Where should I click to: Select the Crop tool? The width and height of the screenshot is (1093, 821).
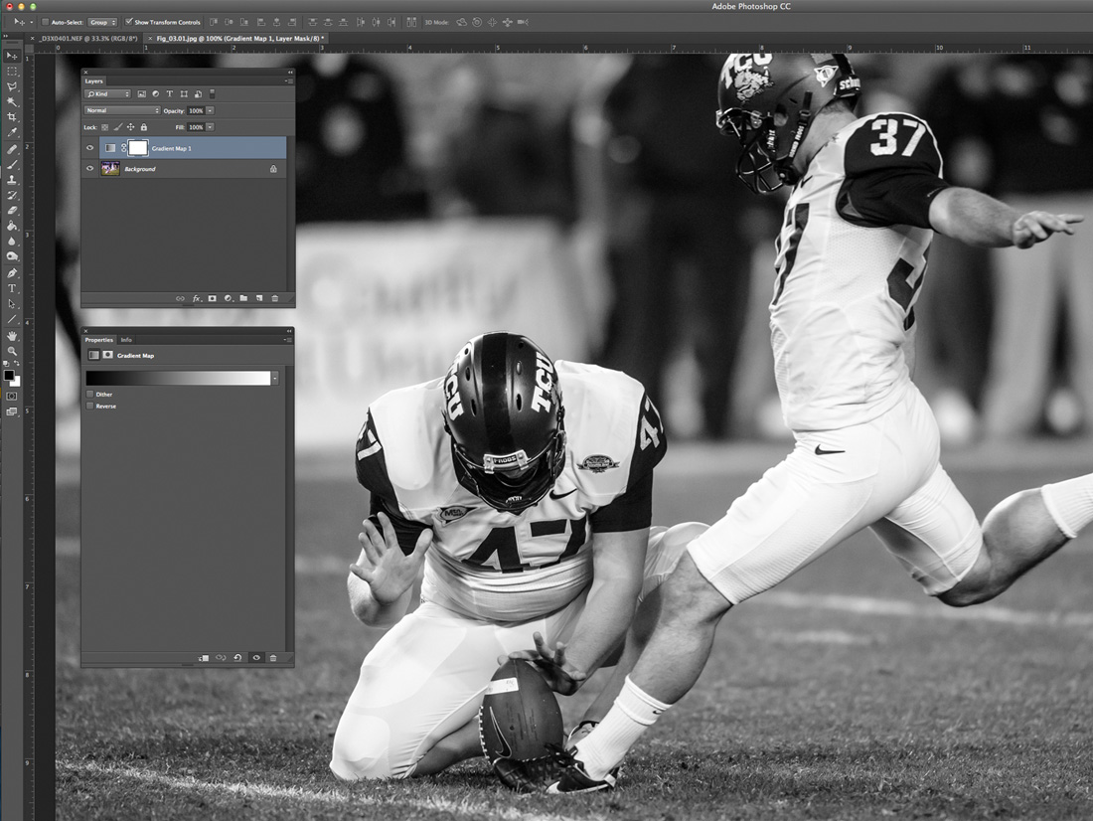(x=12, y=117)
